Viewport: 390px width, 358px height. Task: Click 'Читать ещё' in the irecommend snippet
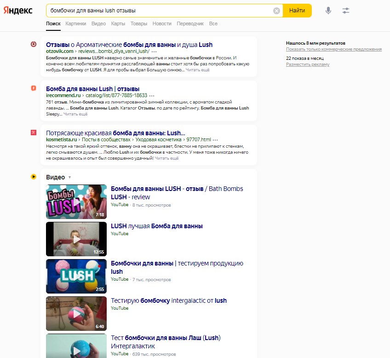(75, 114)
